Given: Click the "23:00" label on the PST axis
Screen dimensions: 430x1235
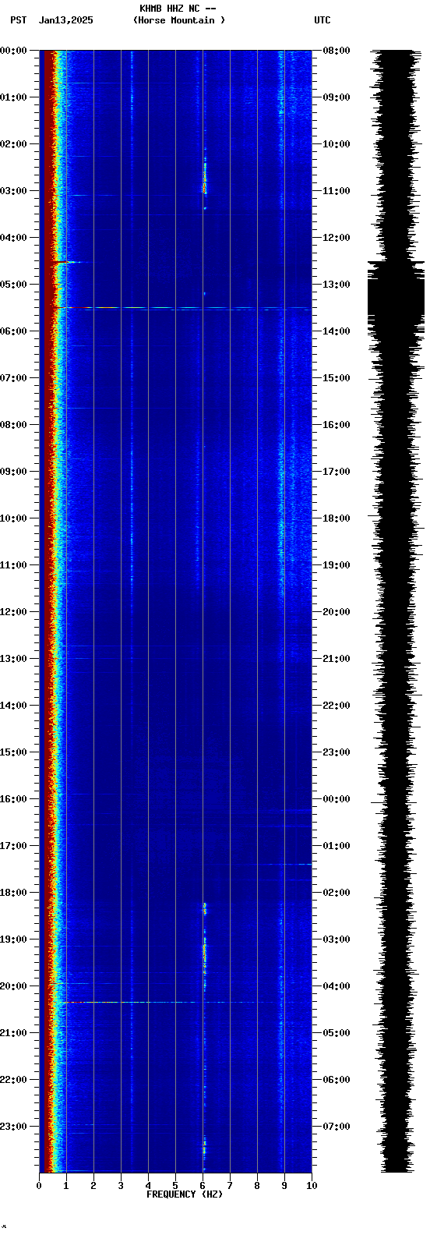Looking at the screenshot, I should tap(14, 1127).
